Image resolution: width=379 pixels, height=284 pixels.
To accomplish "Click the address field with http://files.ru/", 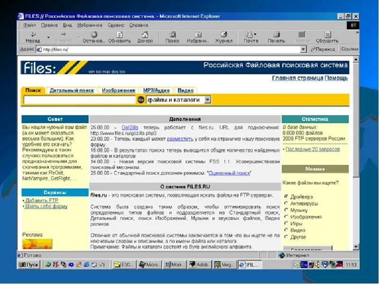I will [171, 50].
